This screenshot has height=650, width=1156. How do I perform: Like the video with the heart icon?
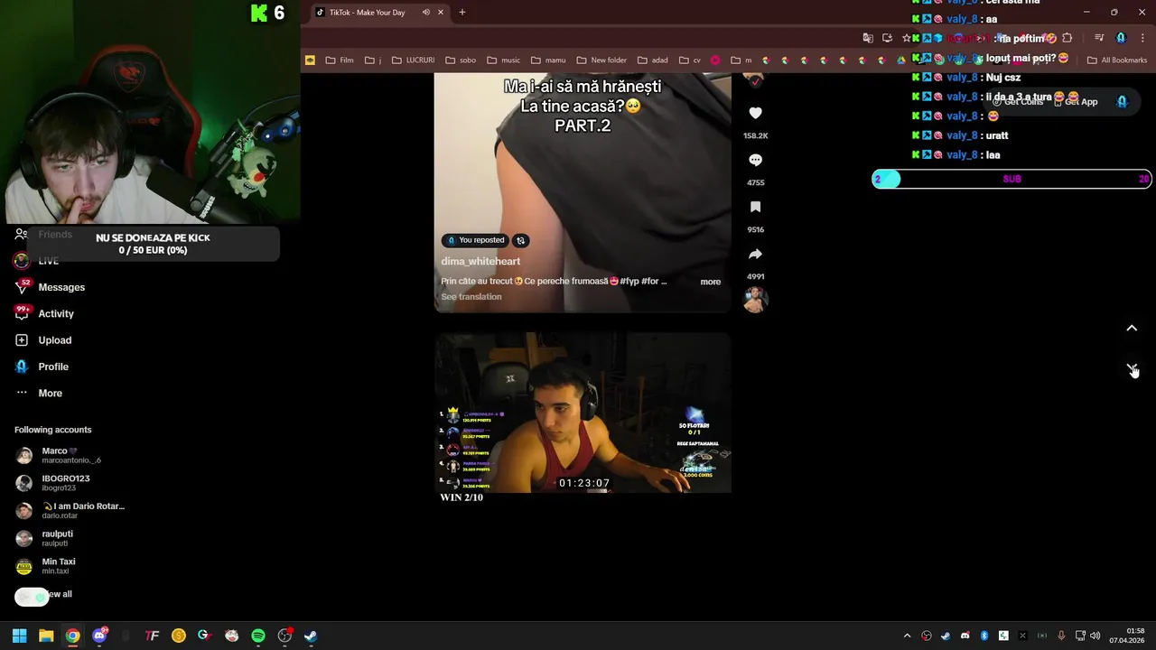click(756, 113)
